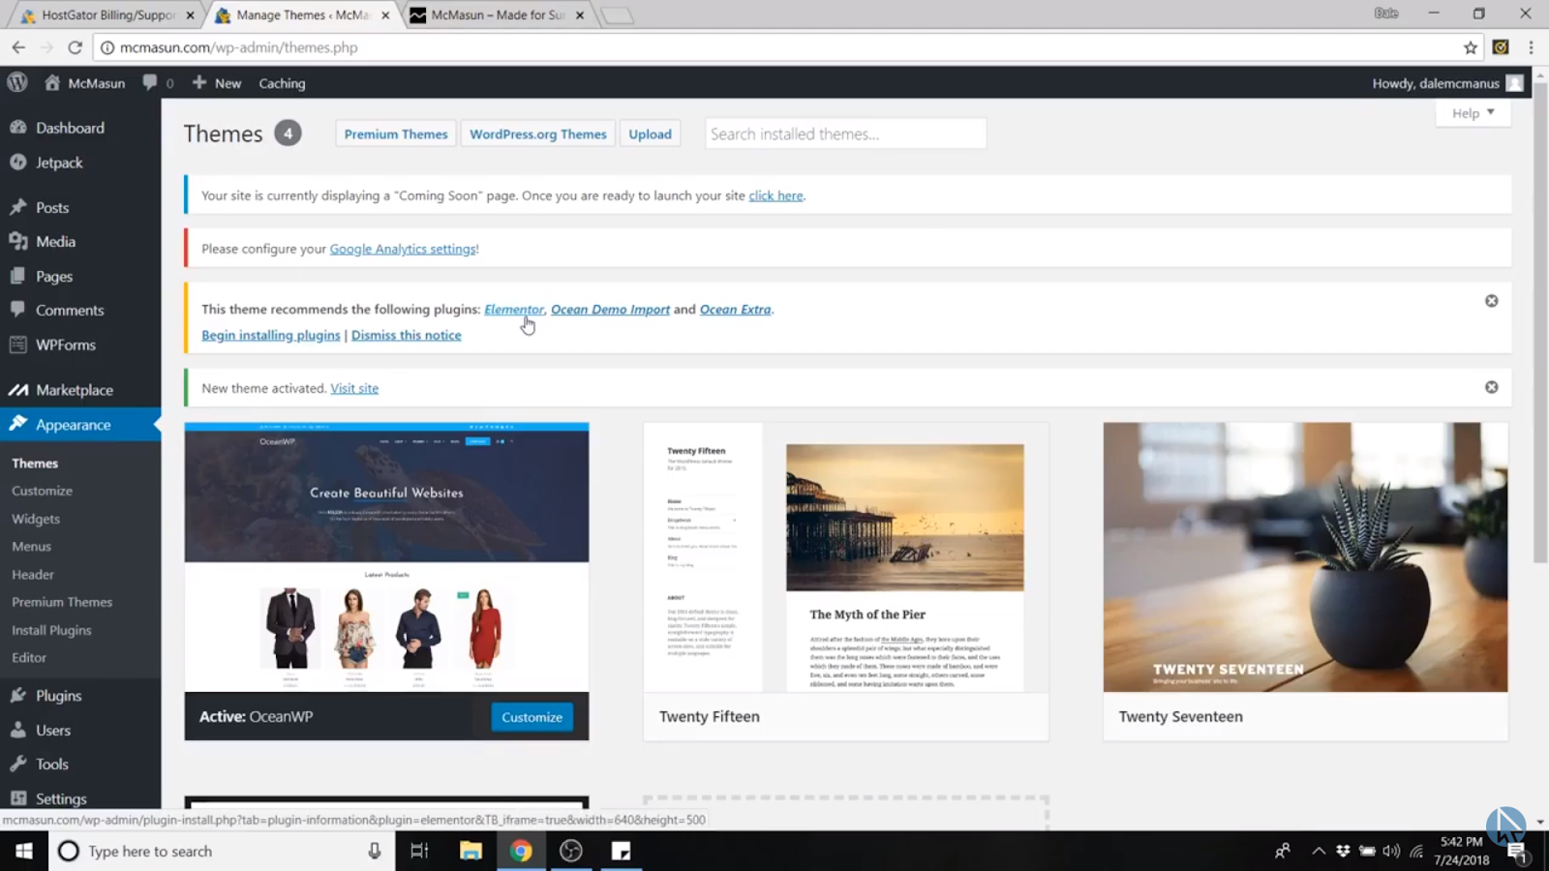Open Widgets in the Appearance submenu

(x=36, y=519)
